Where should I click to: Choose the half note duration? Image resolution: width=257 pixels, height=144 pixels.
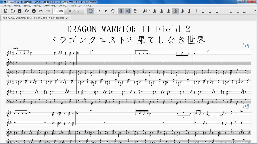(196, 11)
